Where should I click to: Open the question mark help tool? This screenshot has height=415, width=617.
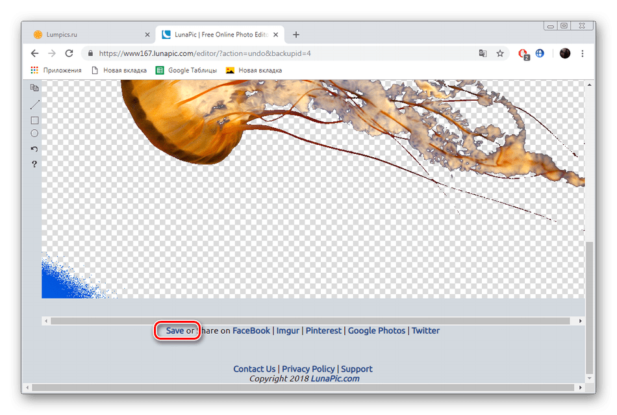34,164
